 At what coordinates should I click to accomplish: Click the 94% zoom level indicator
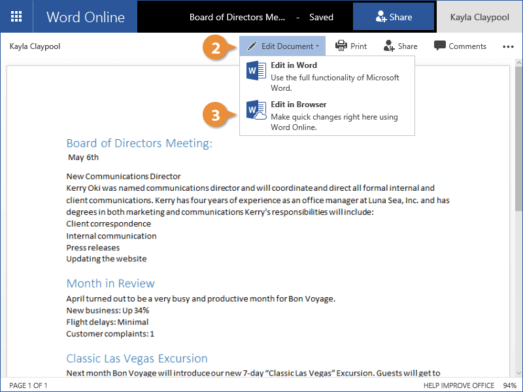click(510, 385)
